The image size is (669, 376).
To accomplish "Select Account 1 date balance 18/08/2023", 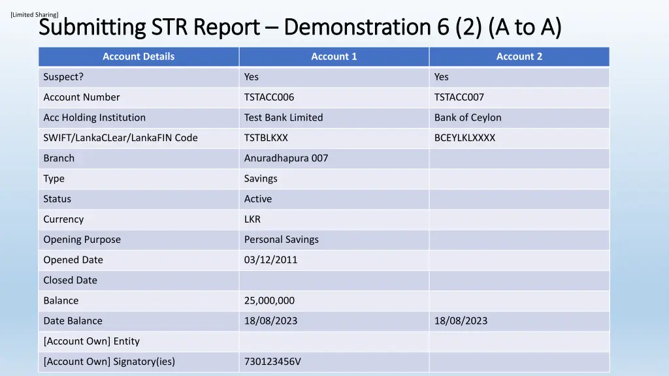I will click(x=271, y=321).
